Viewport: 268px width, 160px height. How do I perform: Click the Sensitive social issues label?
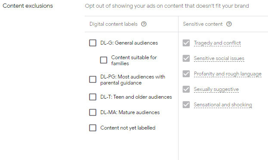219,58
